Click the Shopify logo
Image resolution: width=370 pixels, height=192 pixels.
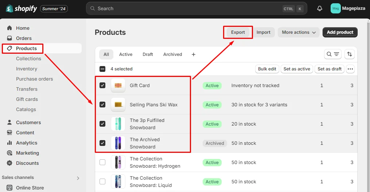[x=21, y=9]
